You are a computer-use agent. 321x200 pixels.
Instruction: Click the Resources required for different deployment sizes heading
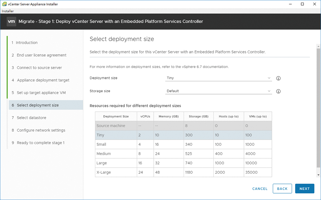tap(135, 106)
